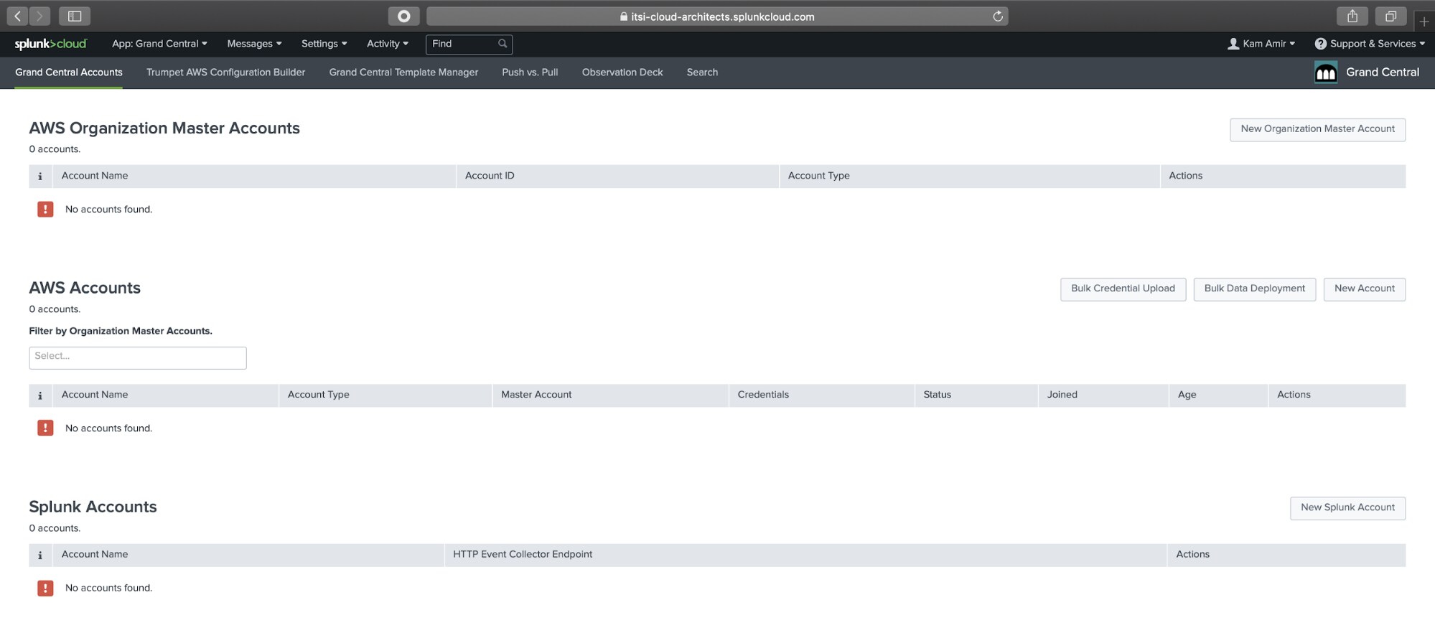Switch to the Push vs. Pull tab
1435x638 pixels.
[530, 72]
